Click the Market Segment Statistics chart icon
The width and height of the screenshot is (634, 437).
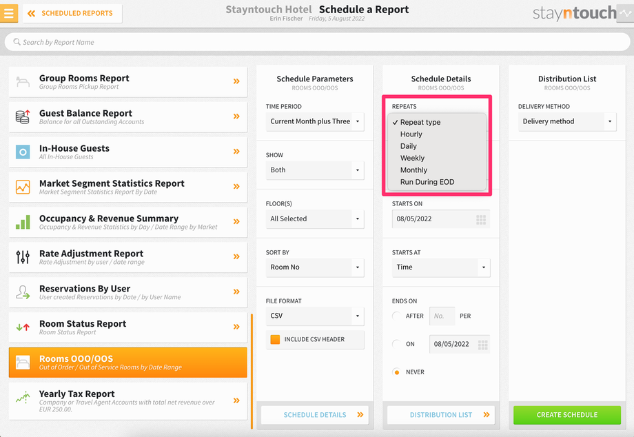(x=23, y=187)
